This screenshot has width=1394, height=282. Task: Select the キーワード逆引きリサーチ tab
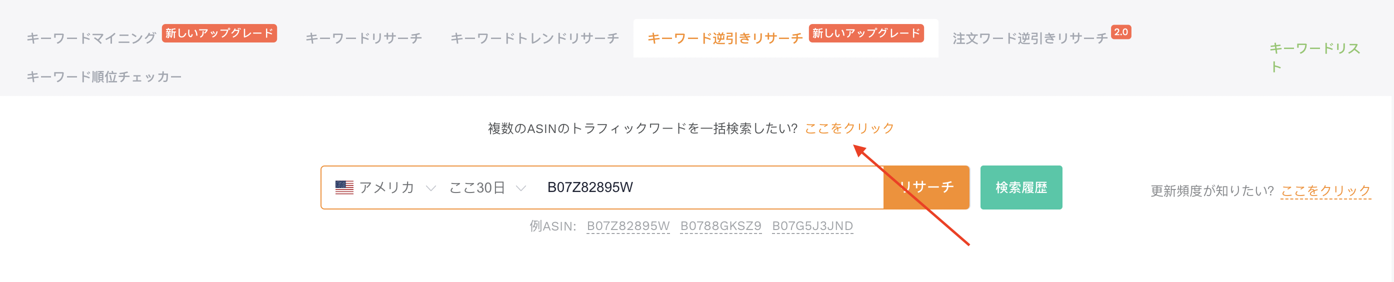coord(725,38)
